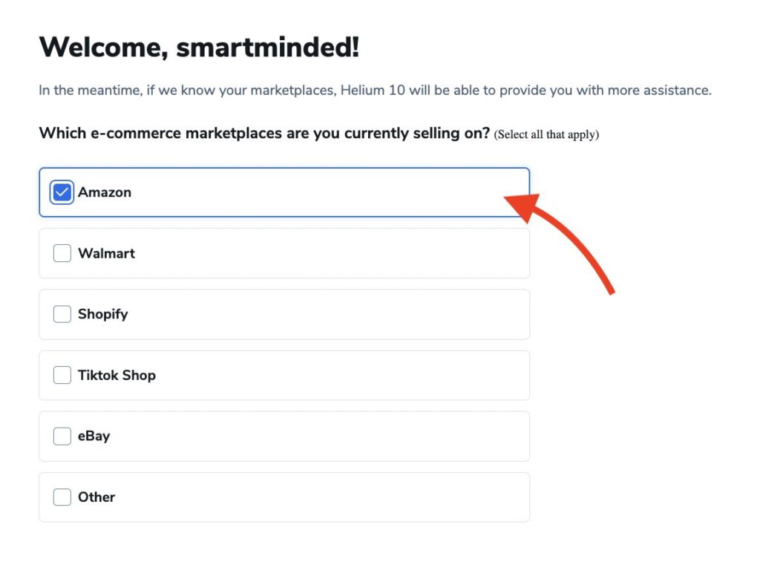
Task: Click the eBay label text
Action: pyautogui.click(x=94, y=436)
